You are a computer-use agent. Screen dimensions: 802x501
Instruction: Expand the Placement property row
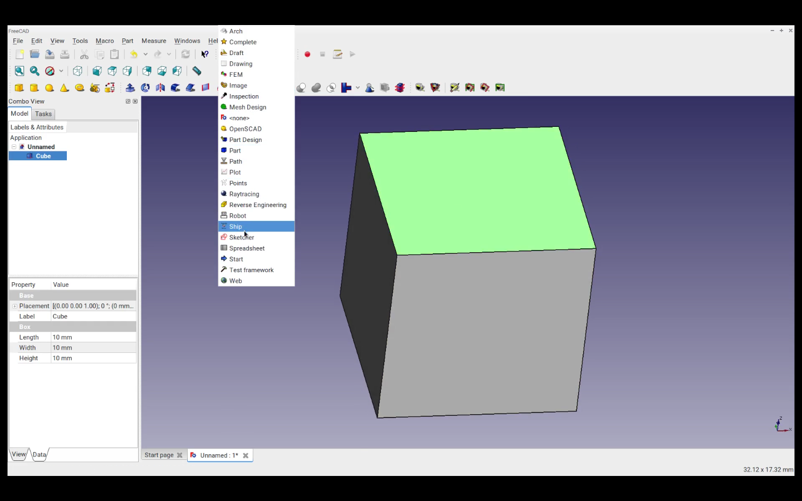pyautogui.click(x=15, y=306)
